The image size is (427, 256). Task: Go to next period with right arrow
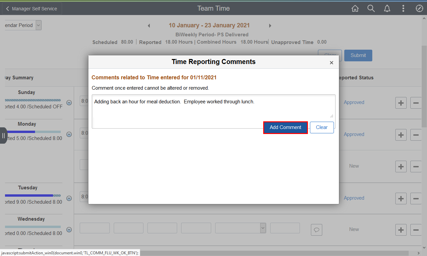[x=270, y=26]
